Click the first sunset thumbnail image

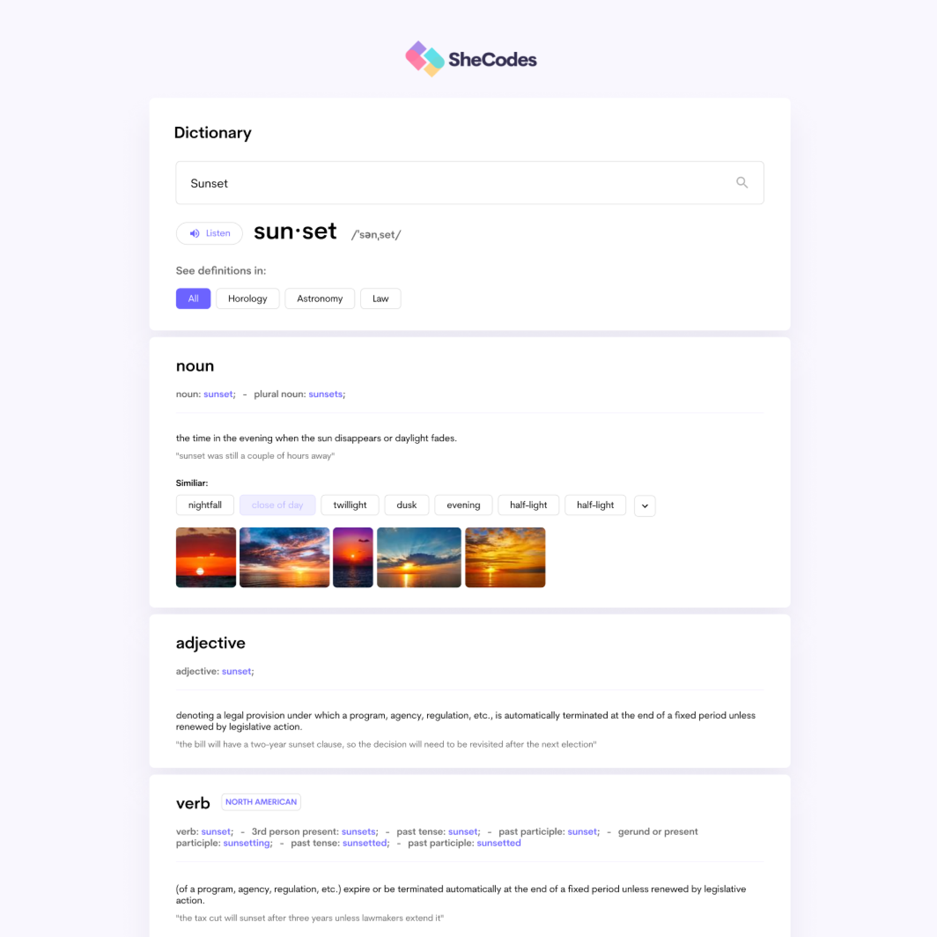205,557
